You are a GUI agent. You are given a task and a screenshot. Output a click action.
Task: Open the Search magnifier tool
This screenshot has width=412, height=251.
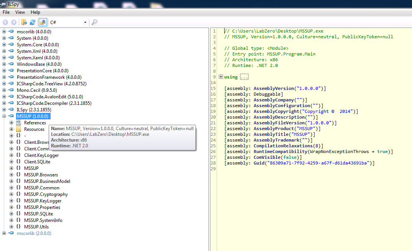click(94, 23)
